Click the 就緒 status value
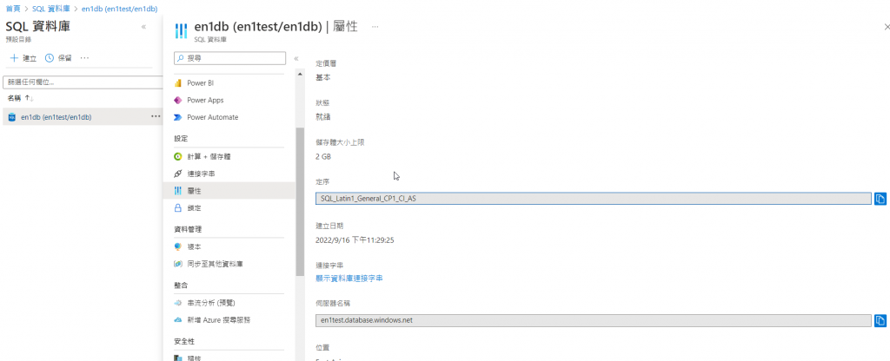The height and width of the screenshot is (361, 890). 323,117
